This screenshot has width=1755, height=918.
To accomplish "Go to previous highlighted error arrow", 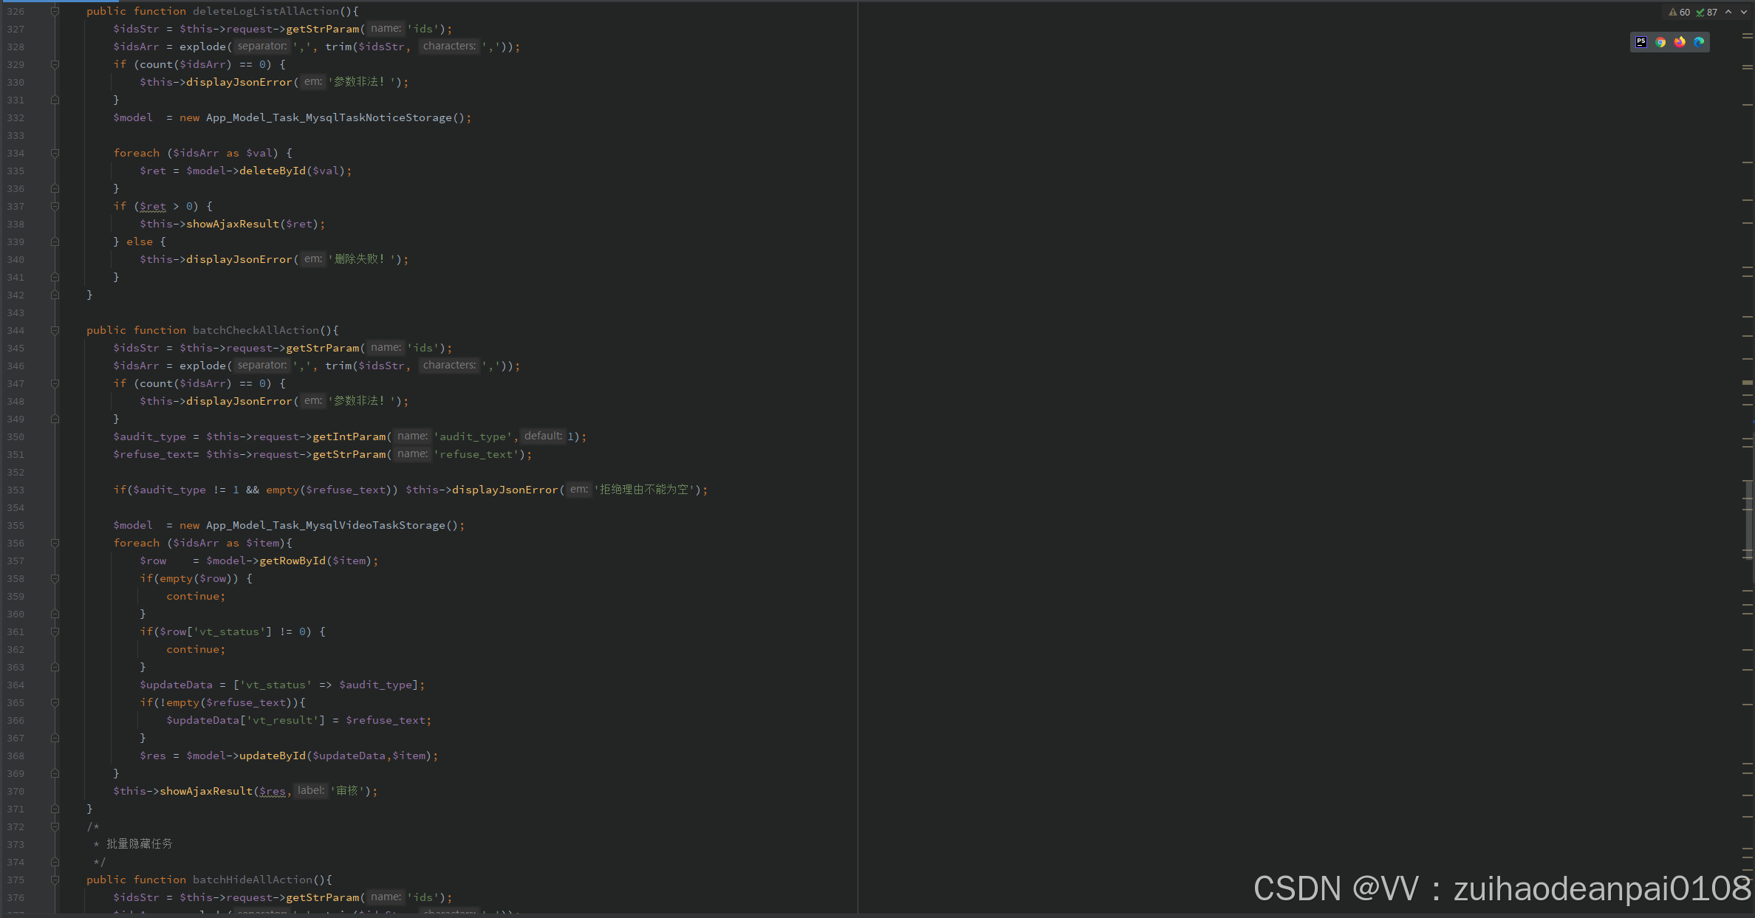I will pos(1728,12).
